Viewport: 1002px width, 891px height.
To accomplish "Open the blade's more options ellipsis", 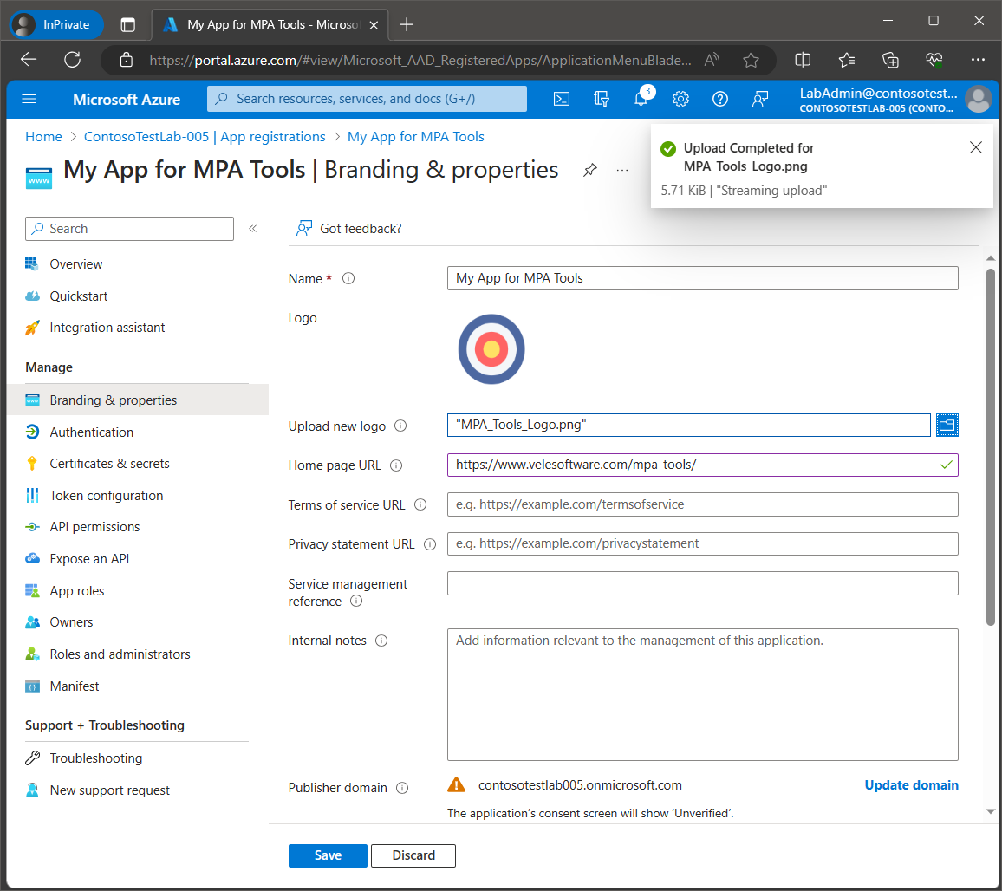I will tap(621, 170).
